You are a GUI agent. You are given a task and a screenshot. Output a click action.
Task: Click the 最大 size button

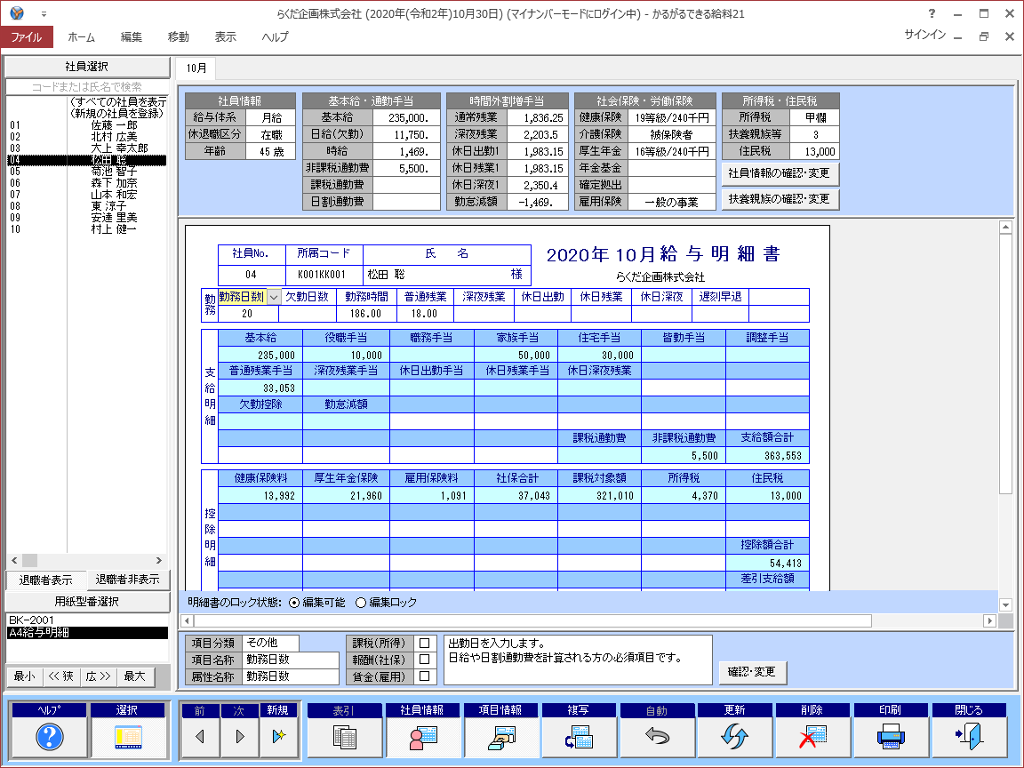(135, 676)
